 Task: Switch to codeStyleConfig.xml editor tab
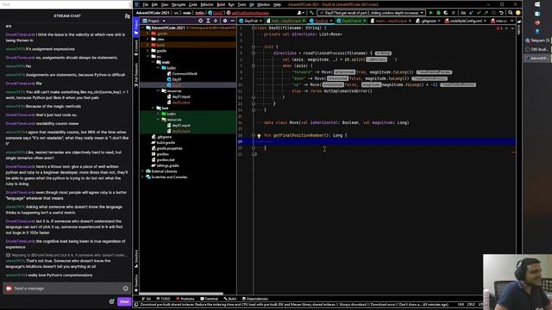(466, 21)
